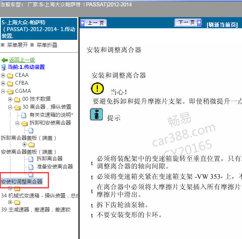Open the CFBA engine section
The height and width of the screenshot is (239, 242).
point(21,83)
